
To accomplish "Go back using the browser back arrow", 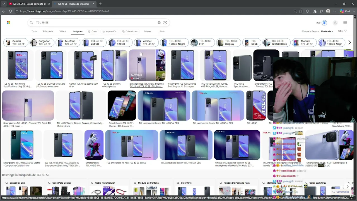I will pos(4,11).
